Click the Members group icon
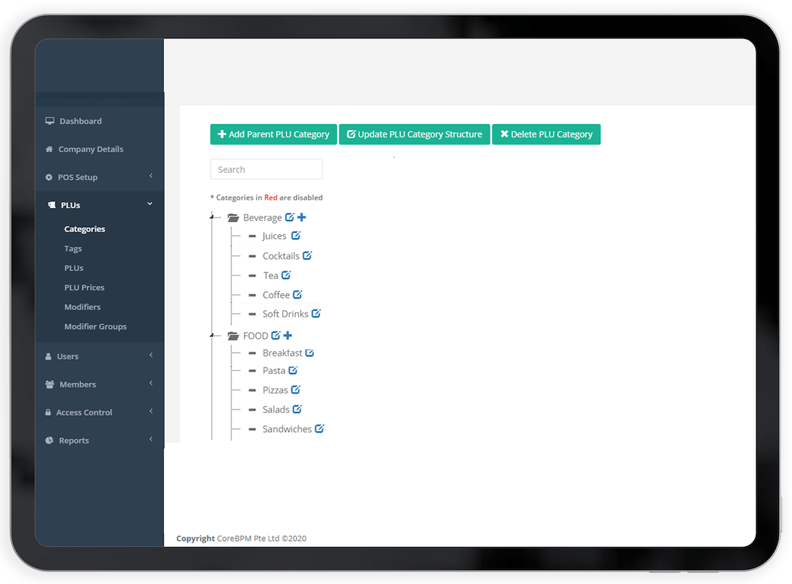Screen dimensions: 792x584 [x=49, y=384]
